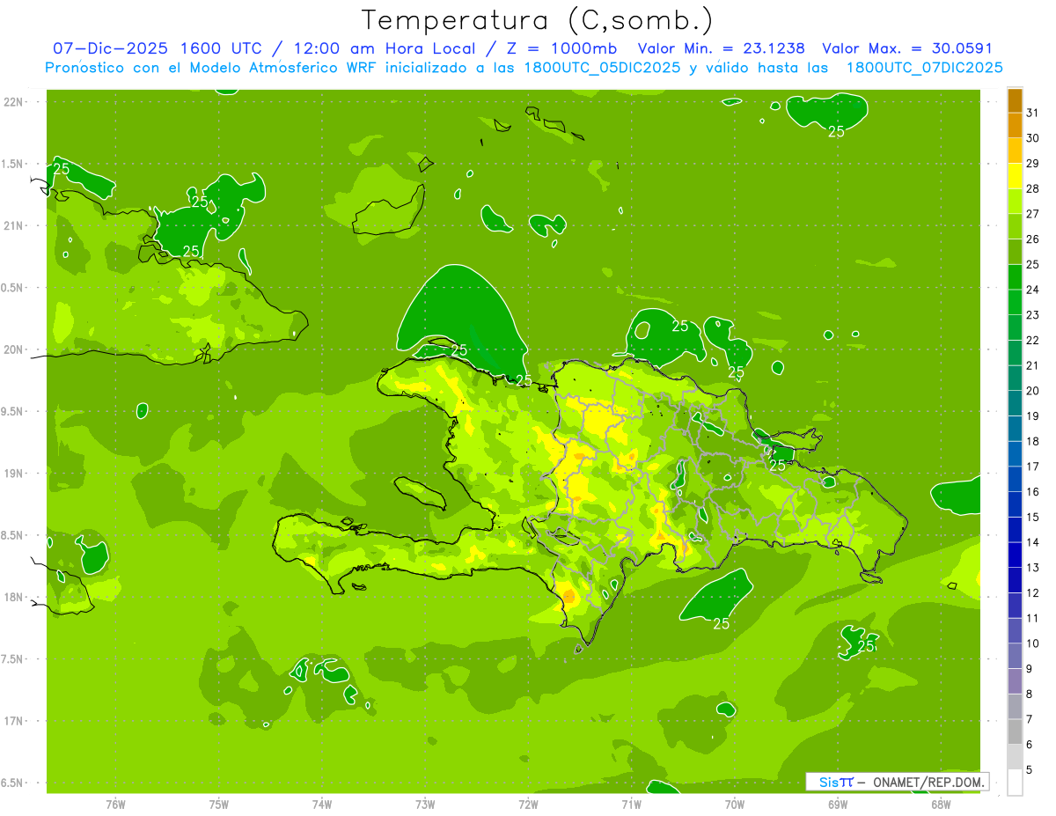
Task: Click the legend swatch between 27 and 28
Action: click(x=1015, y=201)
